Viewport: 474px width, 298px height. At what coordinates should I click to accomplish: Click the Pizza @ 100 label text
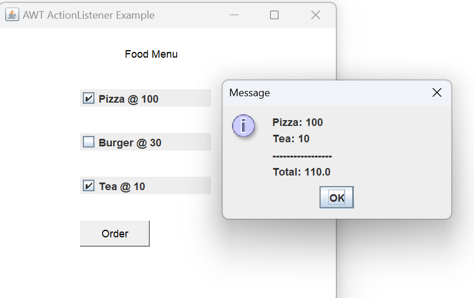[128, 99]
